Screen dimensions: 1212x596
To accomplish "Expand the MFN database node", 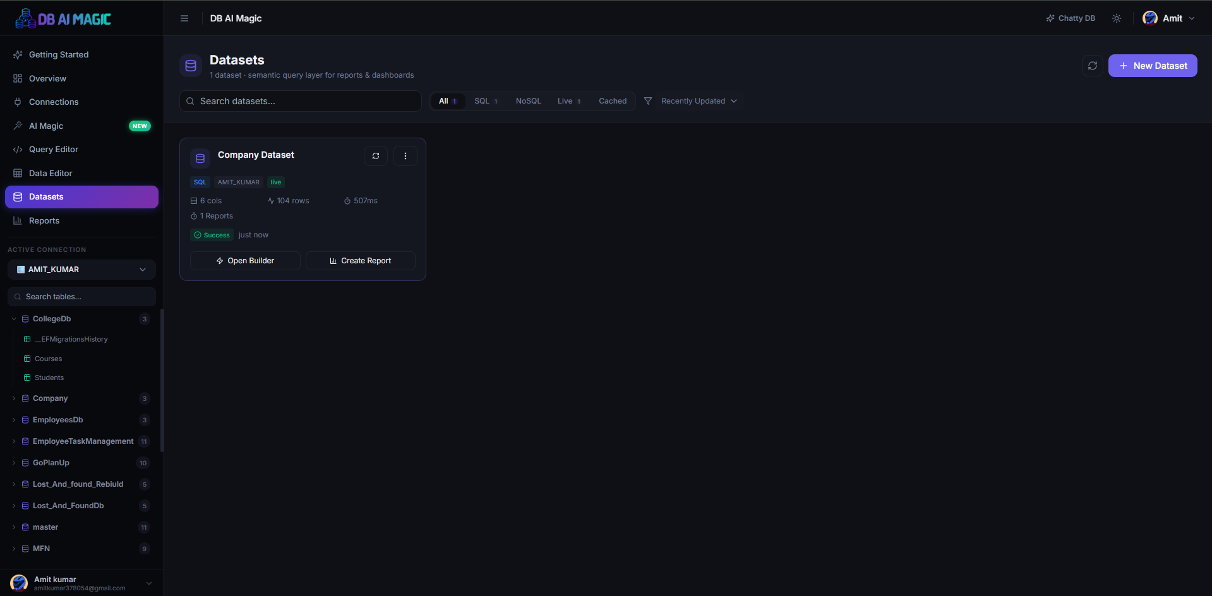I will (14, 549).
